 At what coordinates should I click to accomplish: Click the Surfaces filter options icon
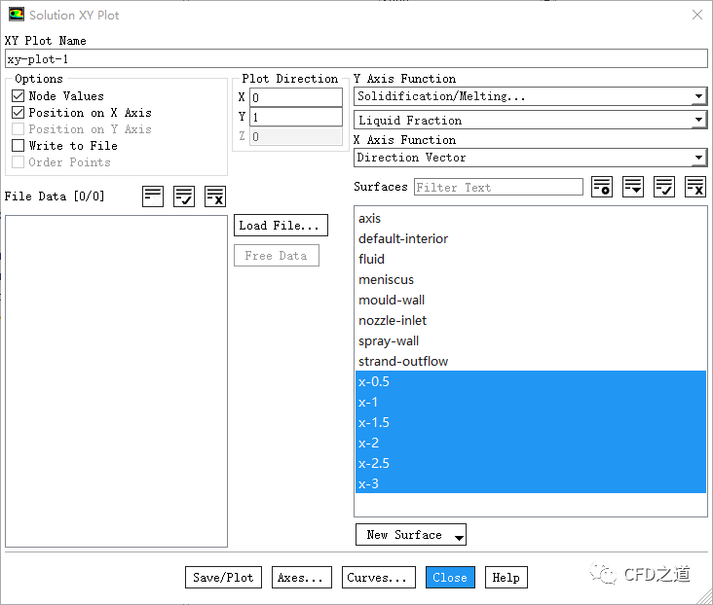602,187
